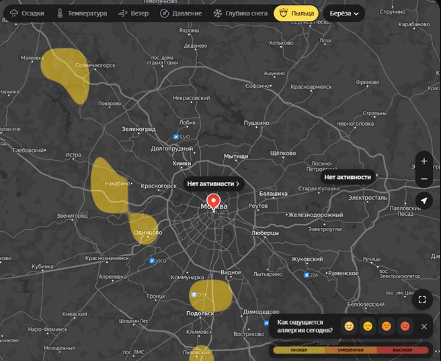This screenshot has width=441, height=361.
Task: Click the Балашиха city label
Action: 274,194
